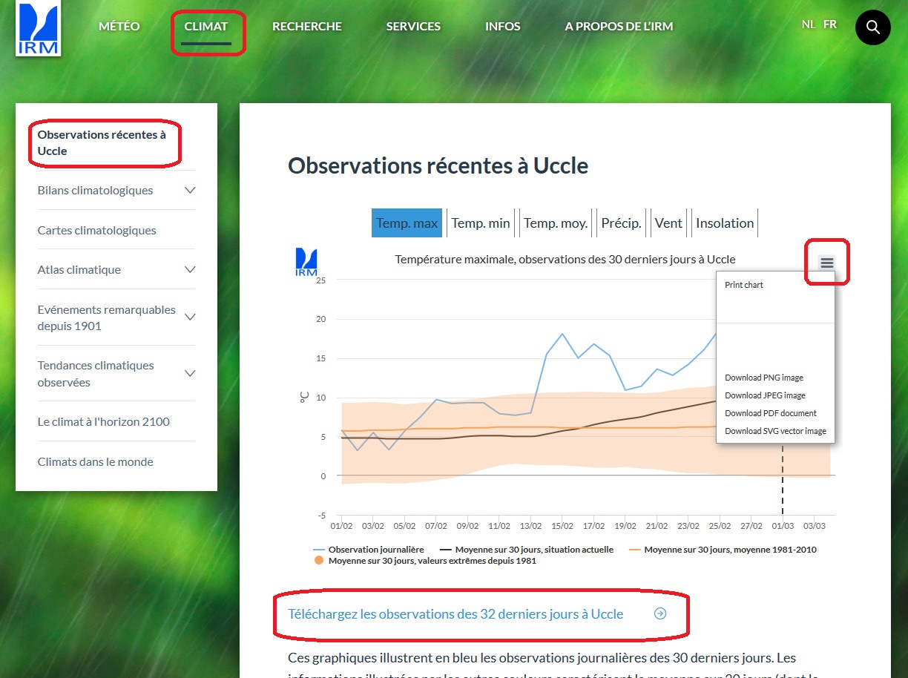Select Print chart in the menu

click(744, 285)
